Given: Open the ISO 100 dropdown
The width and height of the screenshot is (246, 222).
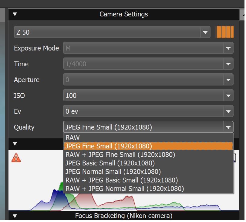Looking at the screenshot, I should click(148, 95).
